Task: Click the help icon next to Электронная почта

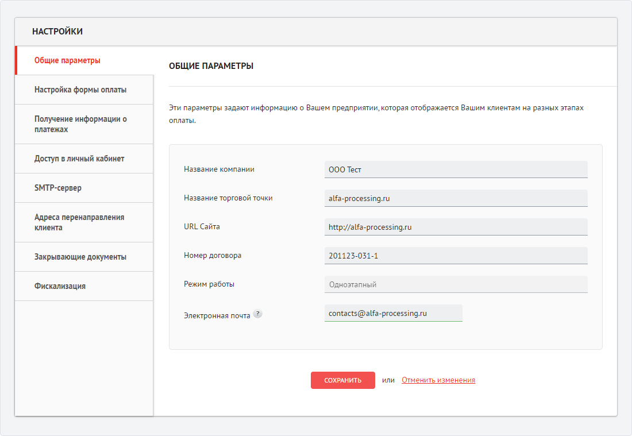Action: [x=257, y=314]
